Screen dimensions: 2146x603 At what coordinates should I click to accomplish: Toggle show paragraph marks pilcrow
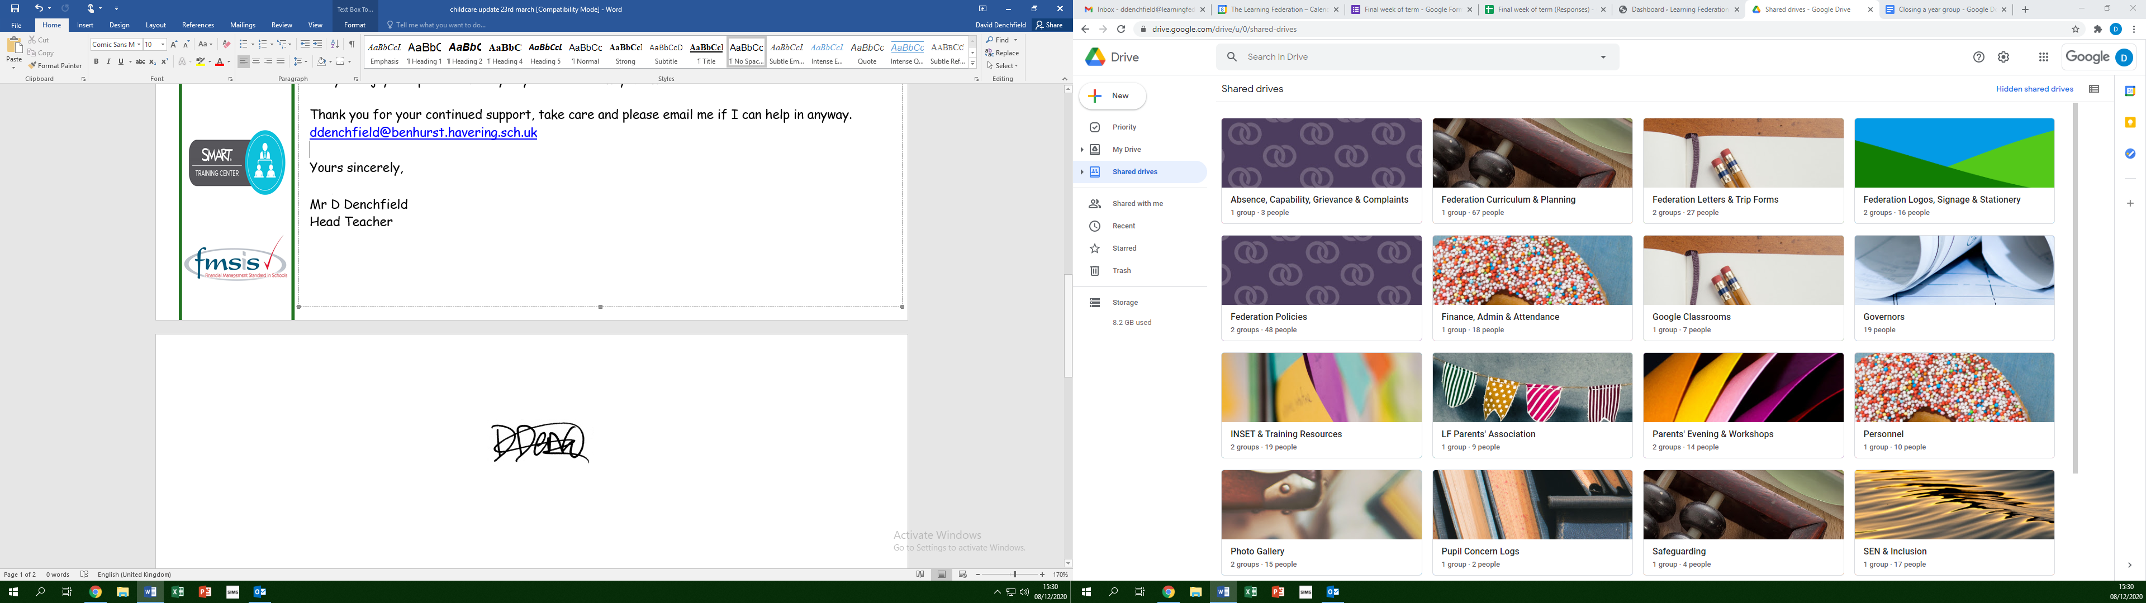[352, 44]
